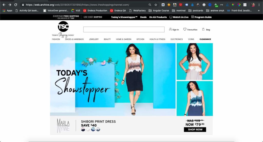Click the user profile avatar in Chrome toolbar
This screenshot has width=263, height=142.
click(253, 5)
